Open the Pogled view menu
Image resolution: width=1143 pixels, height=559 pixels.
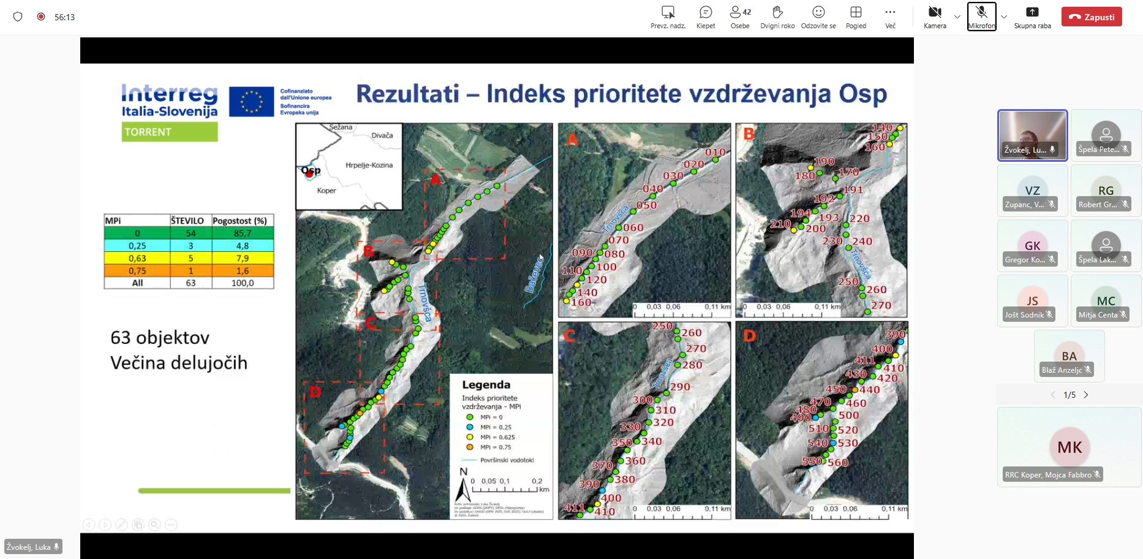[856, 12]
